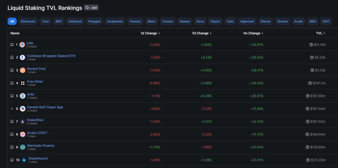338x168 pixels.
Task: Click the Acala LCDOT logo icon
Action: [x=23, y=135]
